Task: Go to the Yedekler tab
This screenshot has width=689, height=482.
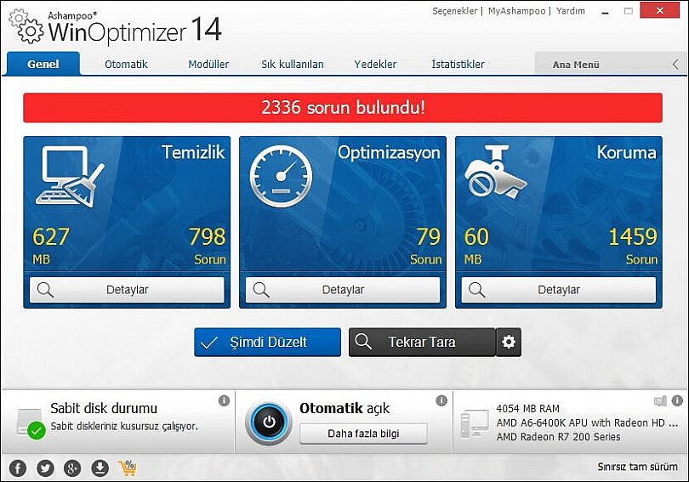Action: (375, 65)
